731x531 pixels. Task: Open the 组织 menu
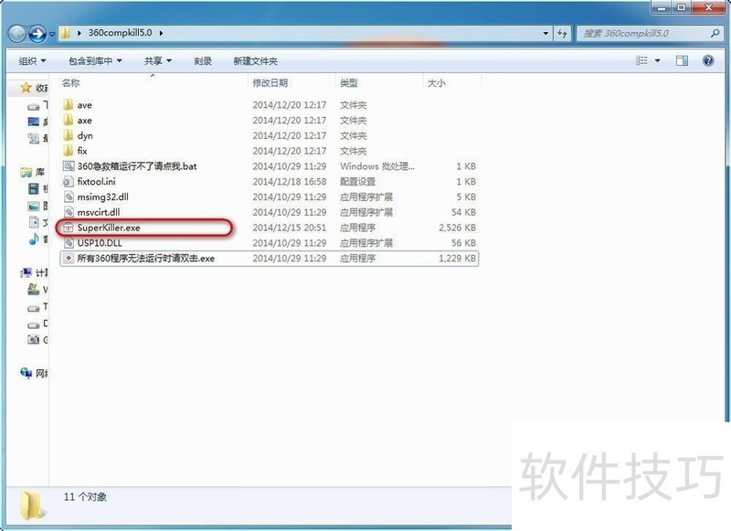tap(32, 61)
